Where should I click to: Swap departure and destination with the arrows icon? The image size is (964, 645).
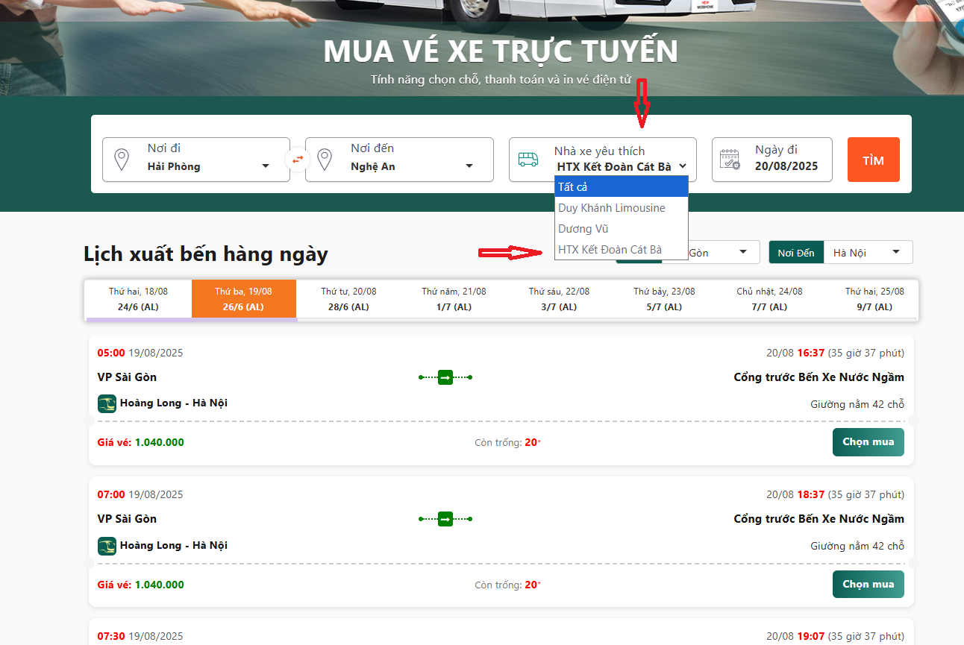point(298,160)
